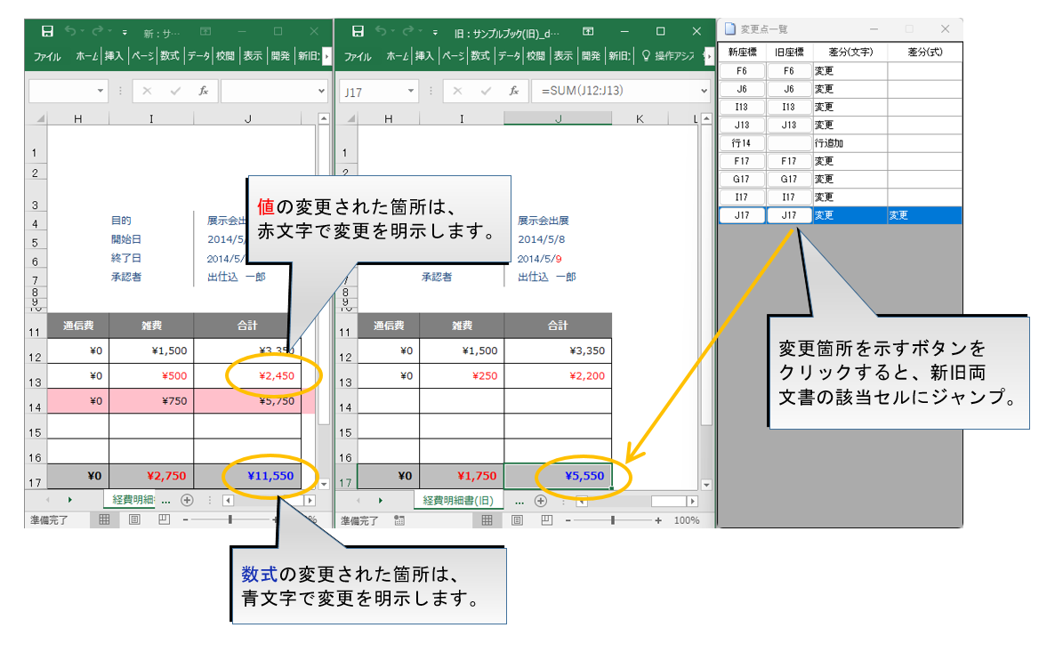This screenshot has height=652, width=1063.
Task: Switch to Page Break Preview in the old workbook
Action: click(544, 520)
